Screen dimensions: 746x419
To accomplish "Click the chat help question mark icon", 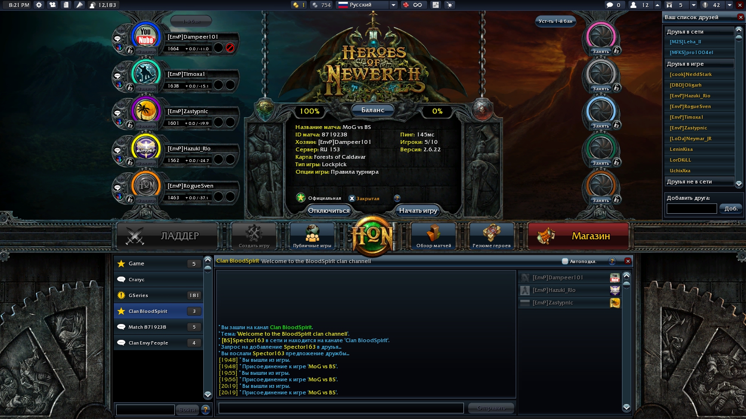I will pos(612,261).
